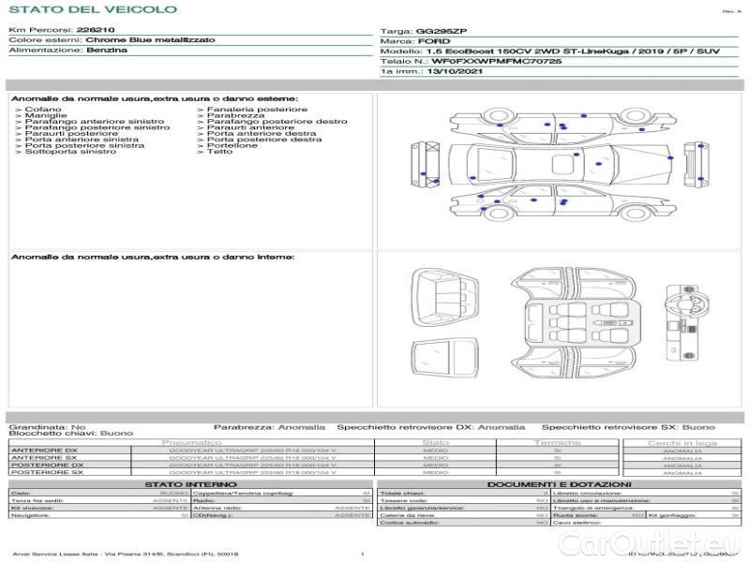The height and width of the screenshot is (562, 750).
Task: Click the 'Cerchi in lega' column header
Action: tap(682, 442)
